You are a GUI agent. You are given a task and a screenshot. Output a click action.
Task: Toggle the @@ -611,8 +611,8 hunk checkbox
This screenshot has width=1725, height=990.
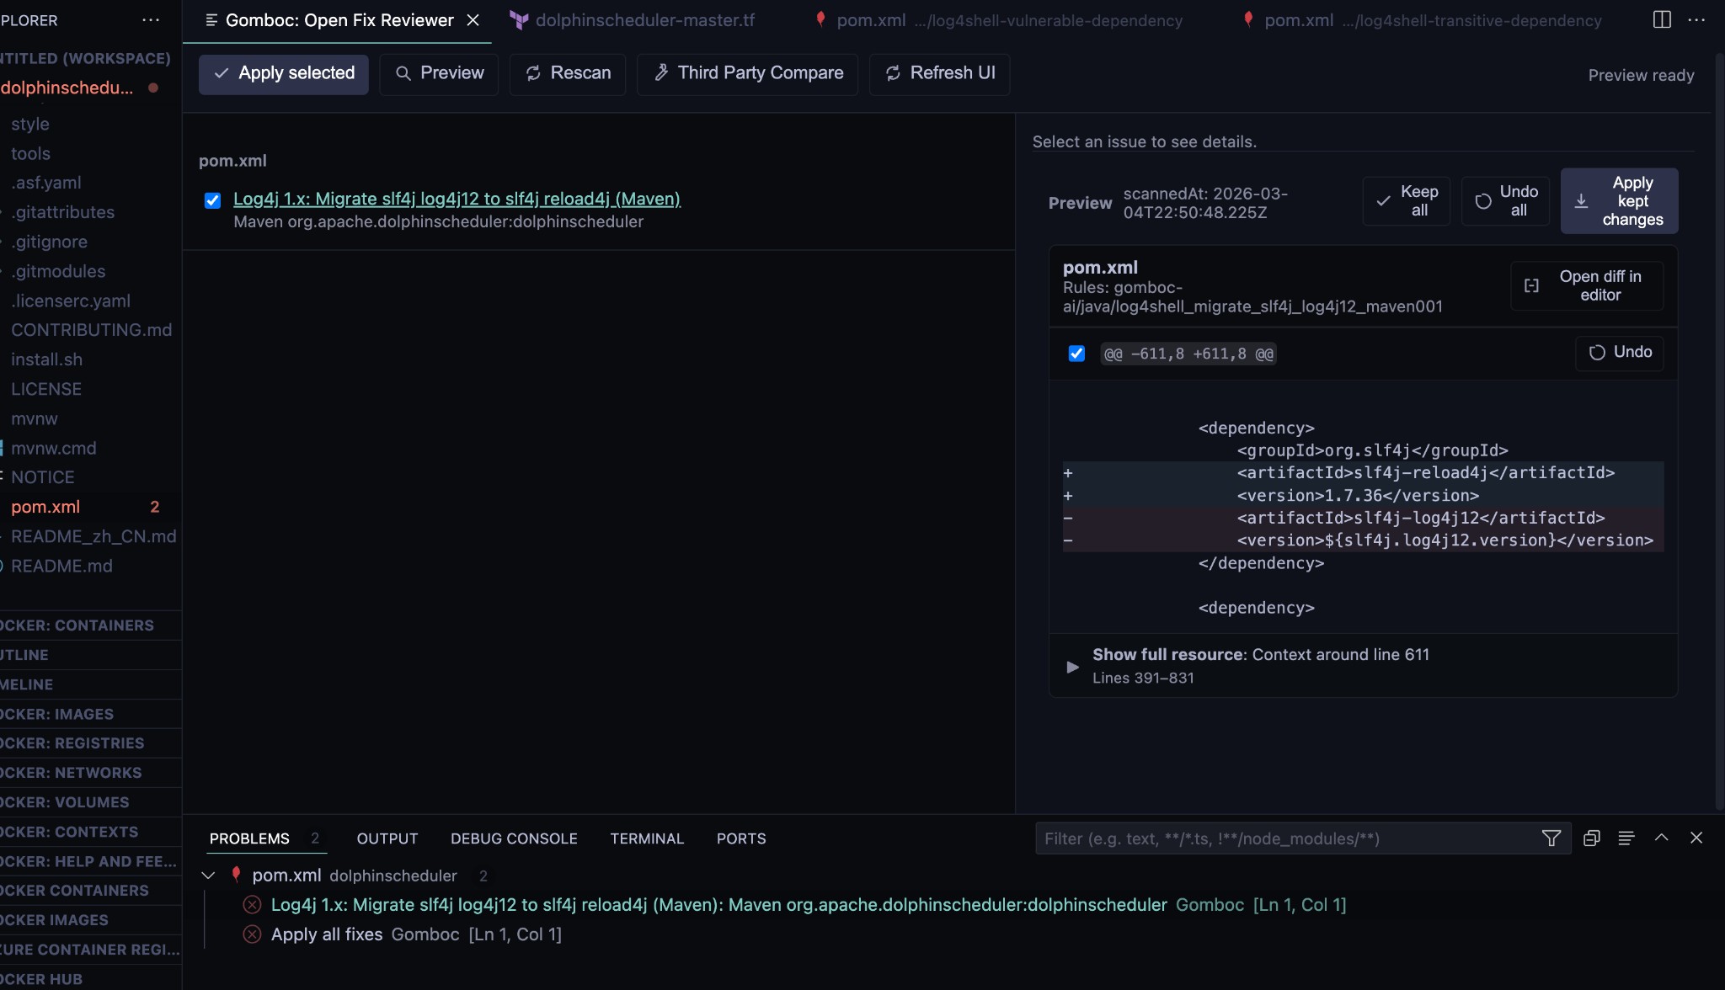click(1076, 354)
